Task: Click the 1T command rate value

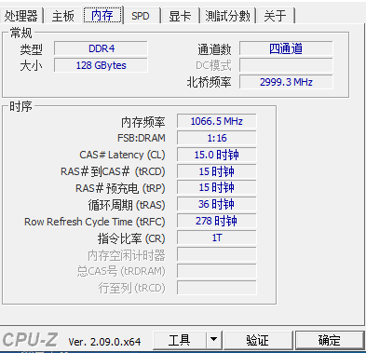Action: [217, 238]
